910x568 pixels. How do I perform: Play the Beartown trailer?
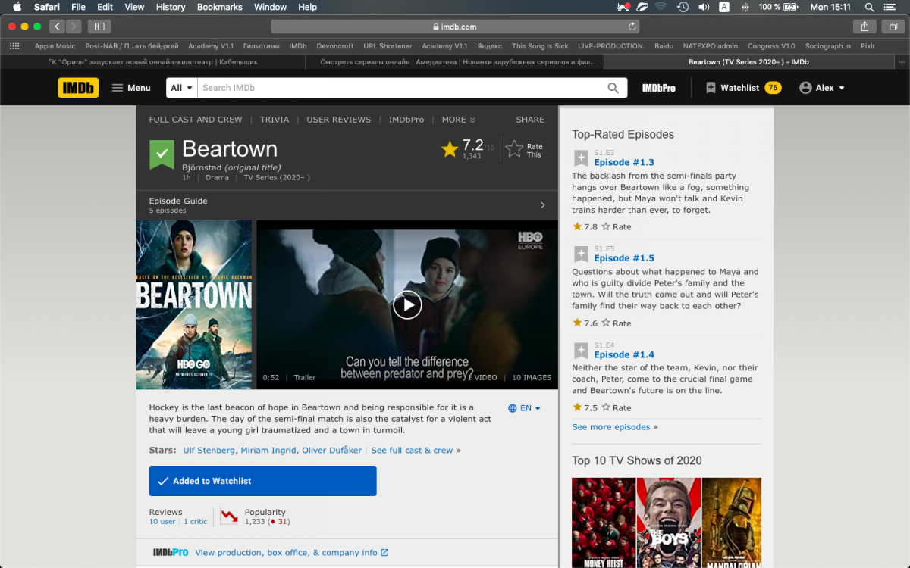[x=407, y=304]
